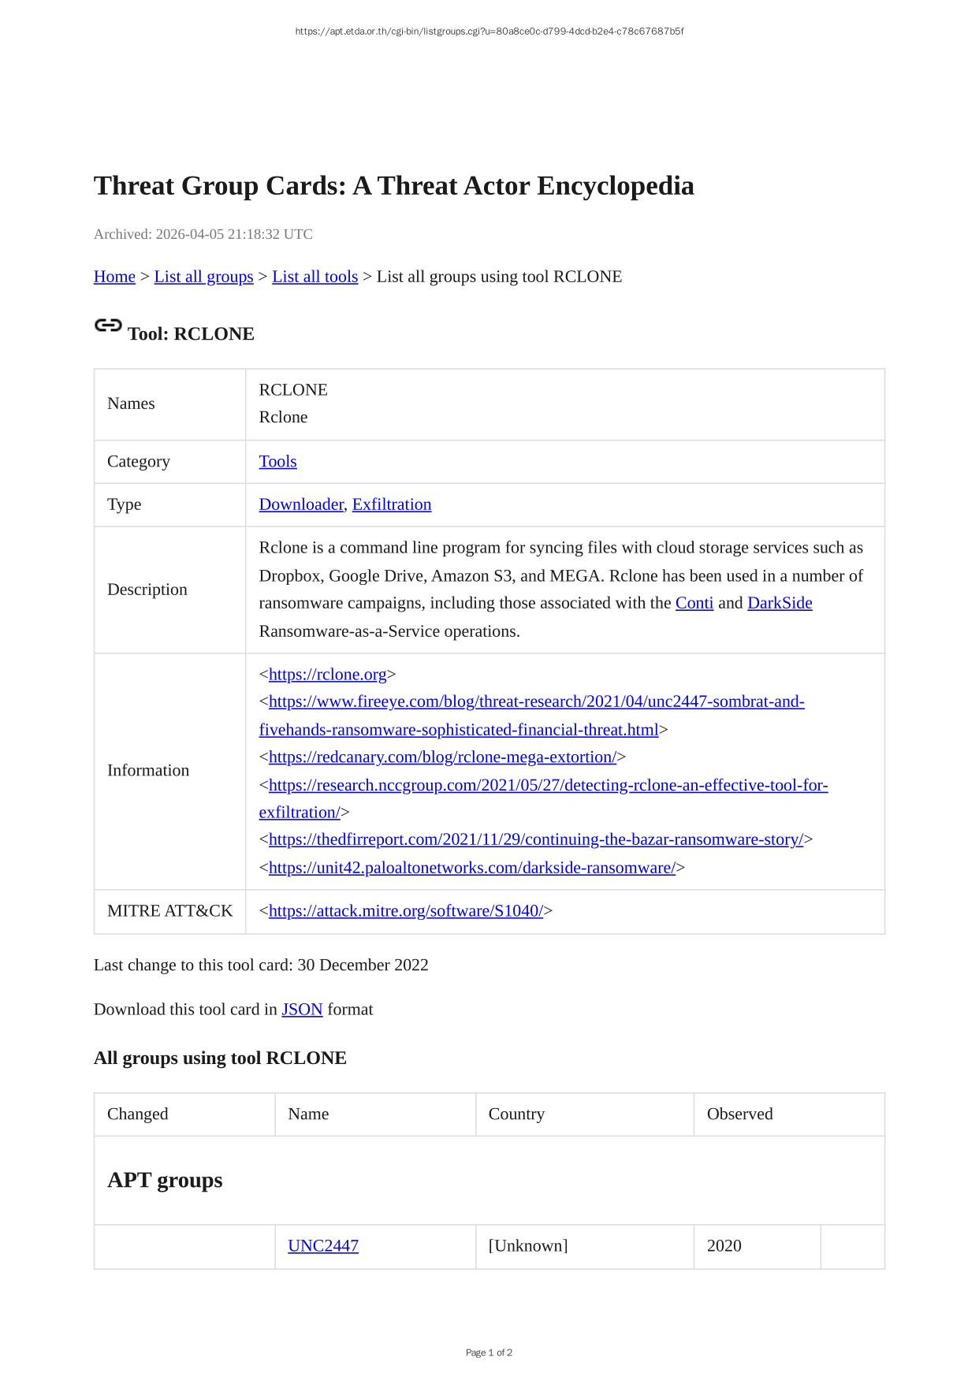
Task: Open the Conti ransomware link
Action: pos(694,603)
